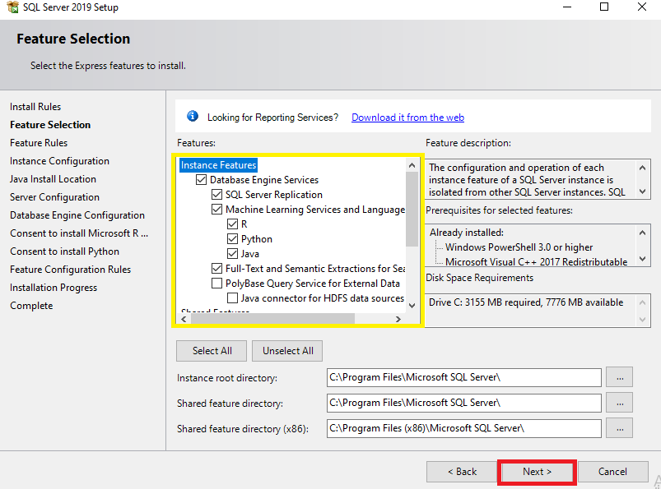Click the features list scroll right arrow
Viewport: 661px width, 489px height.
click(398, 319)
